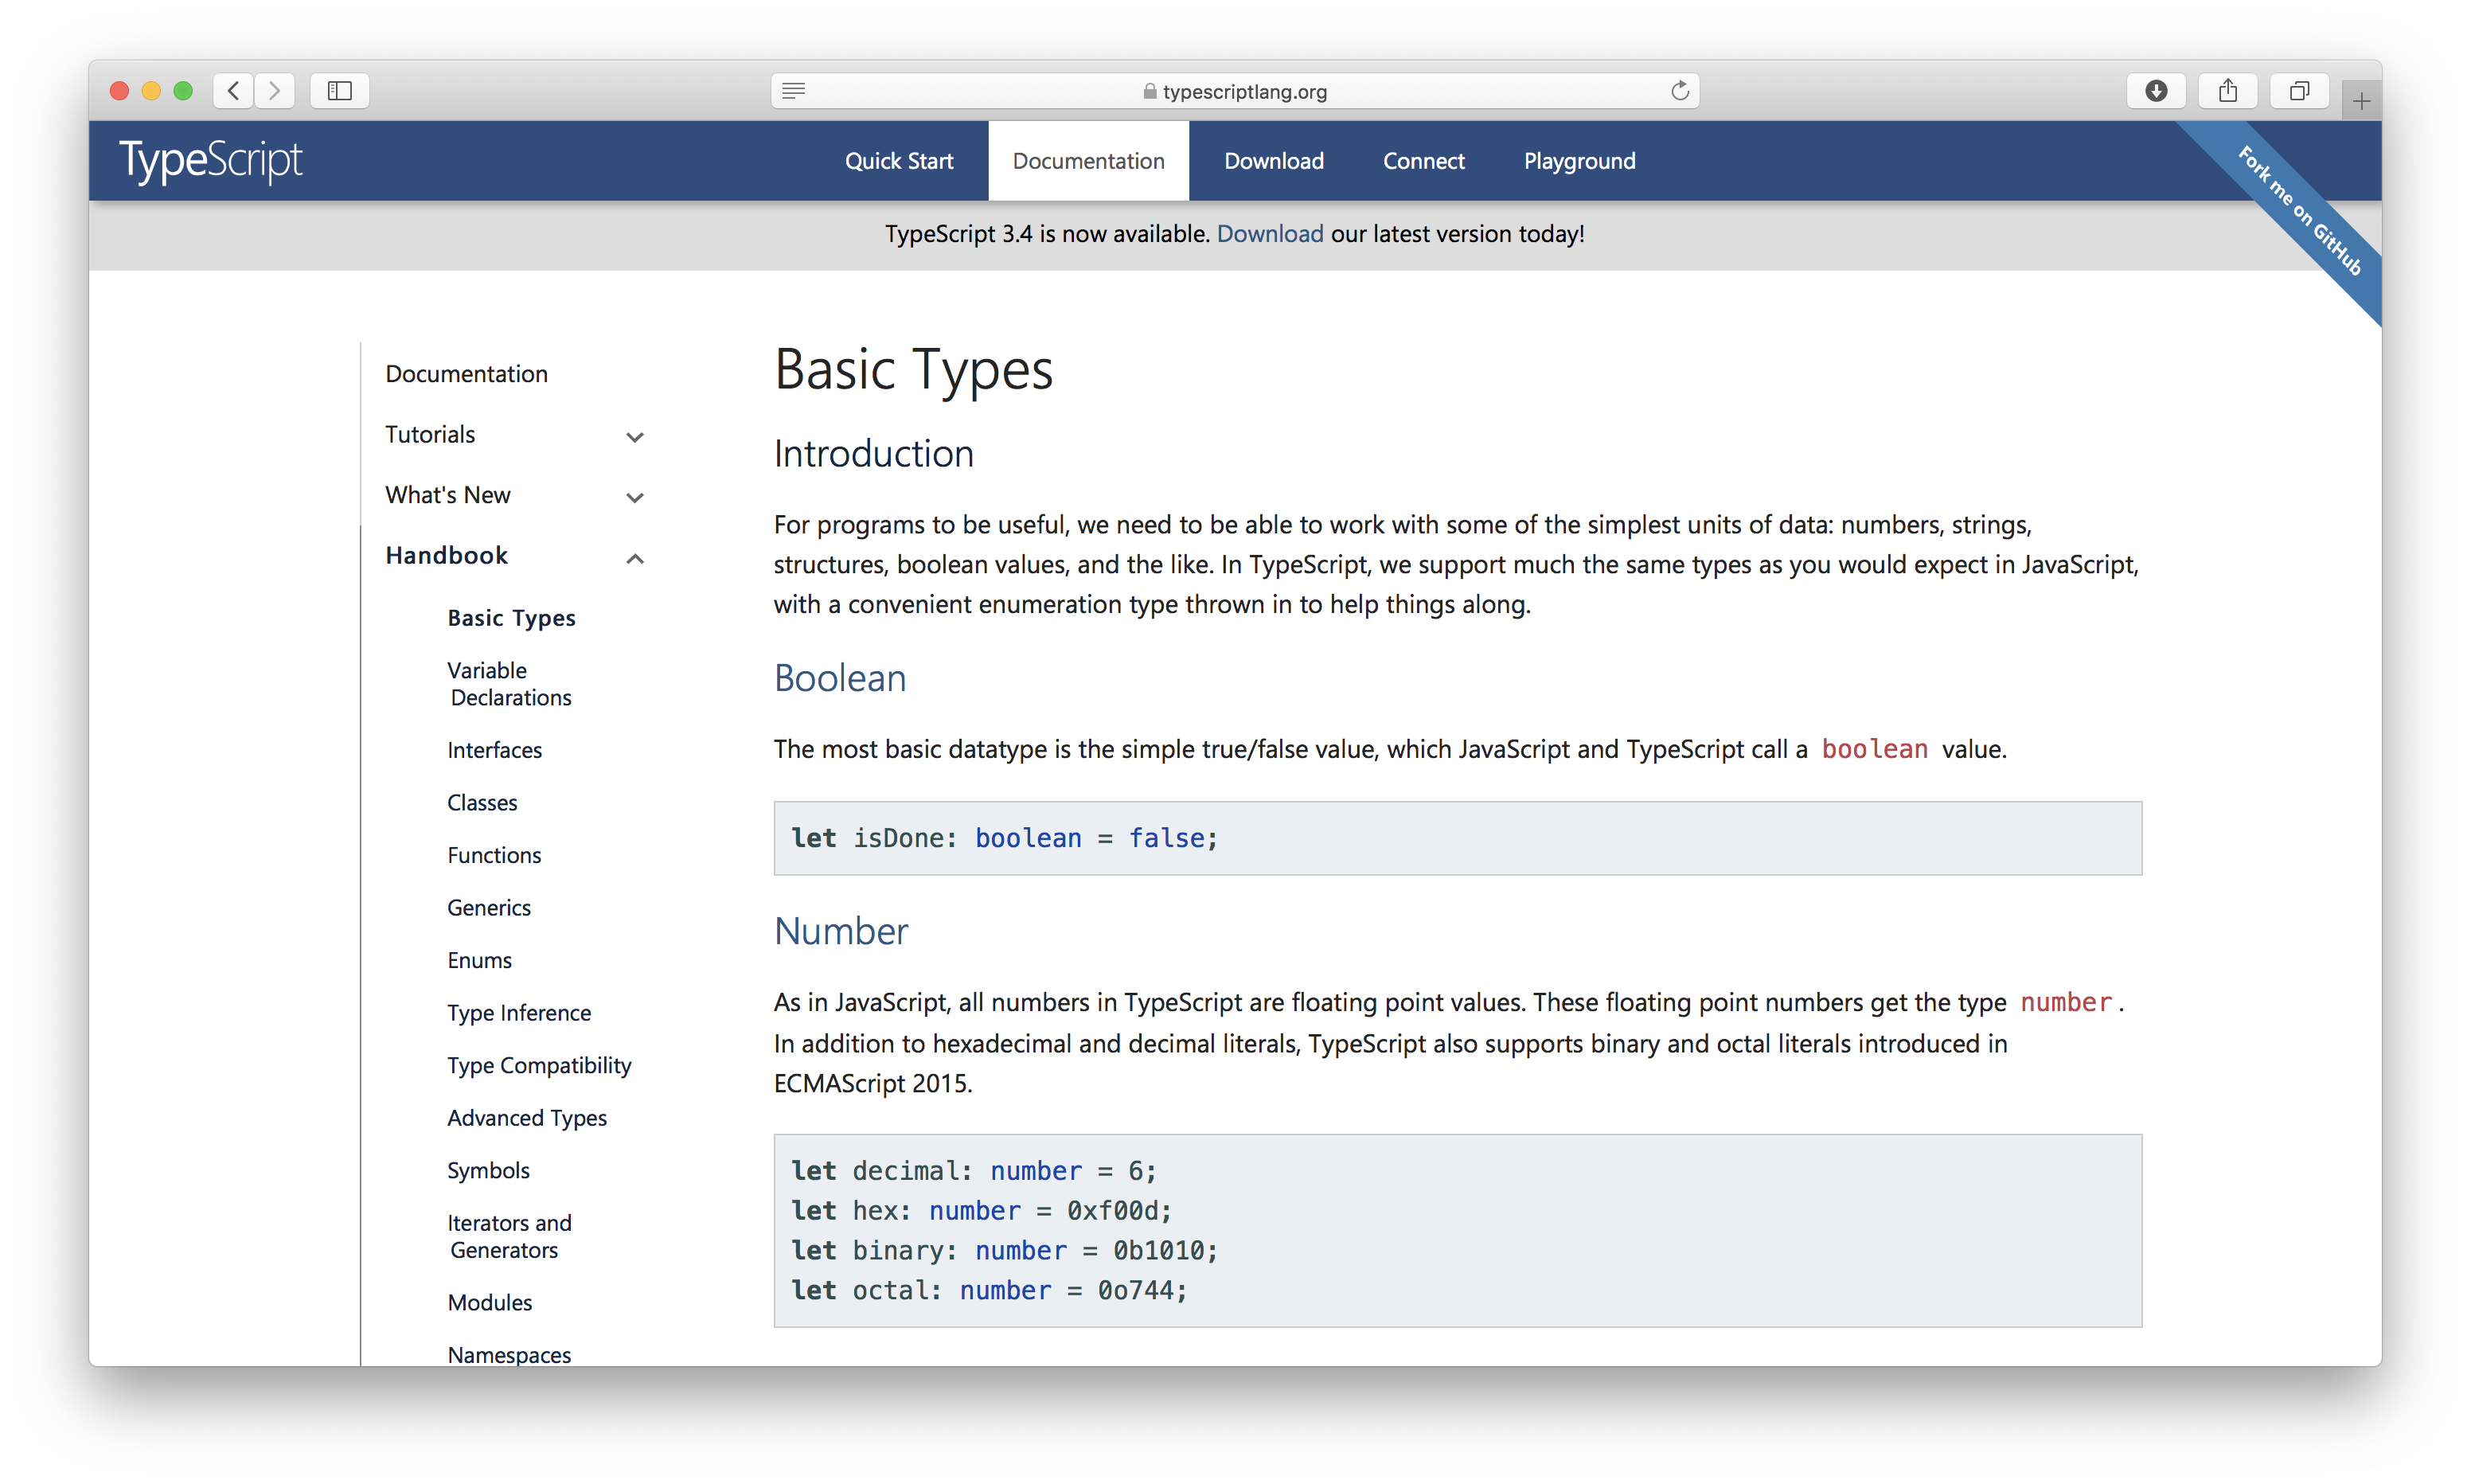
Task: Click the Download link in the banner
Action: click(x=1271, y=234)
